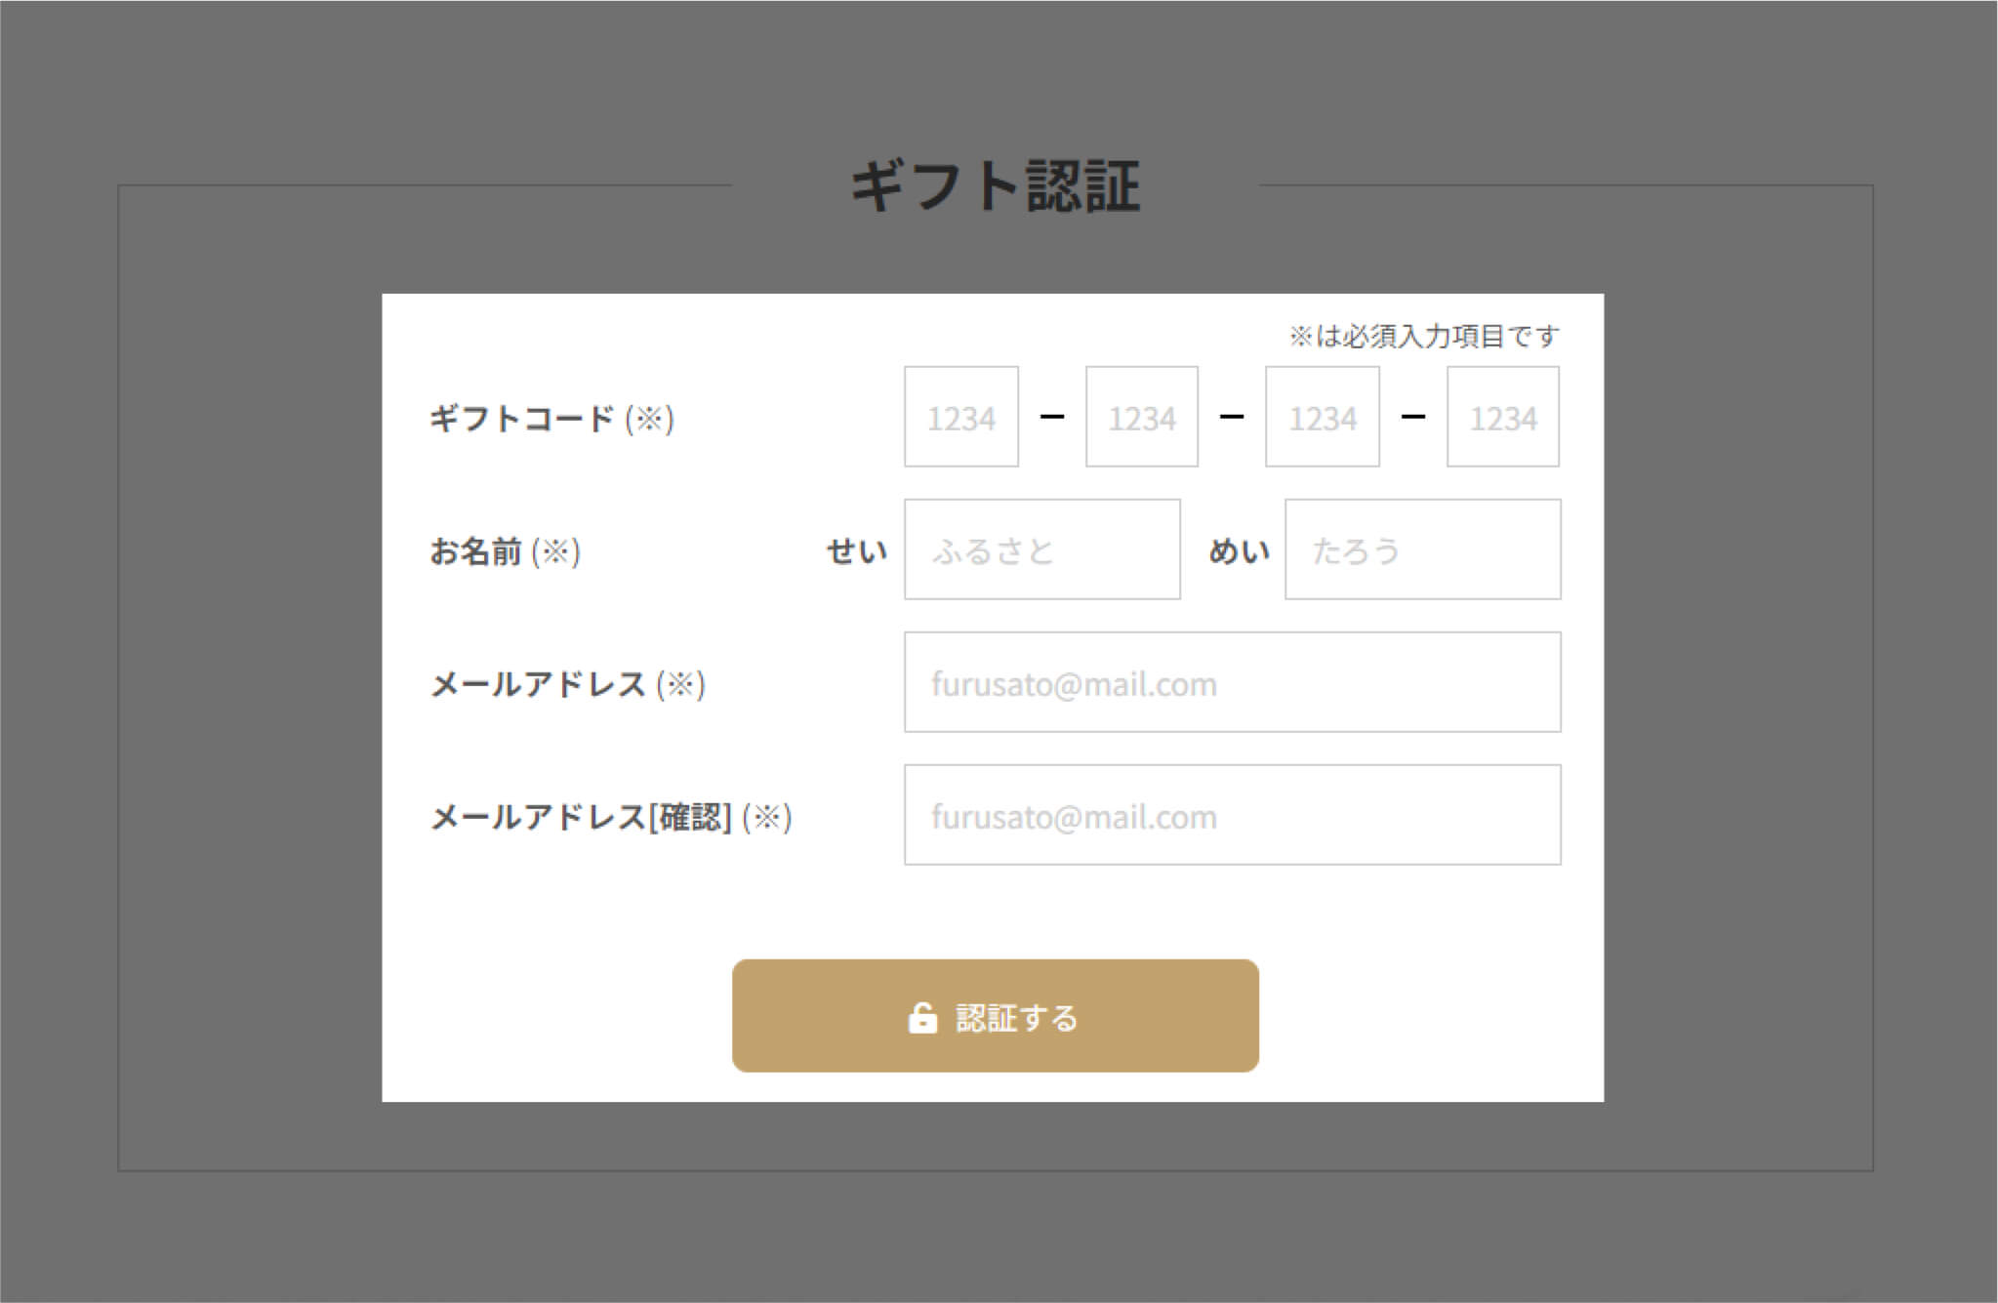Click the メールアドレス[確認] (※) label
Viewport: 1998px width, 1303px height.
click(x=611, y=817)
